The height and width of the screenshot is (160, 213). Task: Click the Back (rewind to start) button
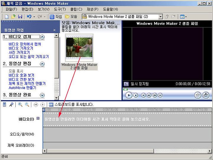click(143, 95)
